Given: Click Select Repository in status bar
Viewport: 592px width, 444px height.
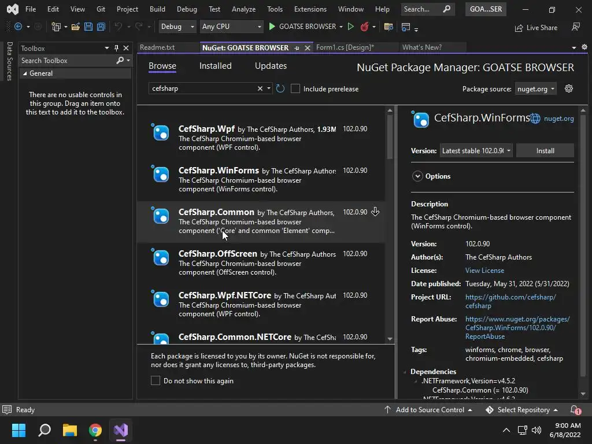Looking at the screenshot, I should (523, 410).
